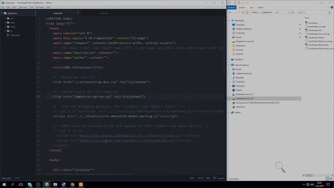Screen dimensions: 334x188
Task: Switch to the second, inactive editor tab
Action: click(104, 13)
